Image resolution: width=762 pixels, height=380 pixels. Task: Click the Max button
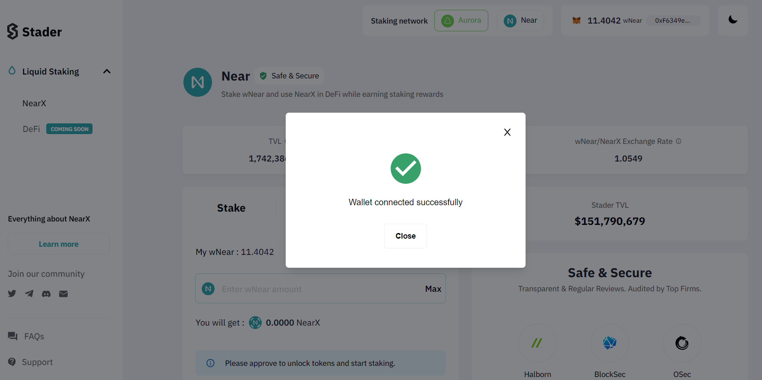tap(433, 289)
